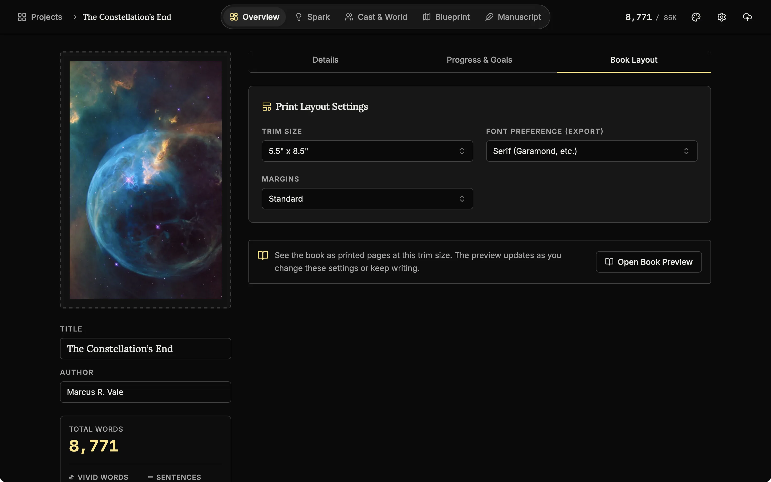
Task: Click the Total Words 8,771 value
Action: 94,446
